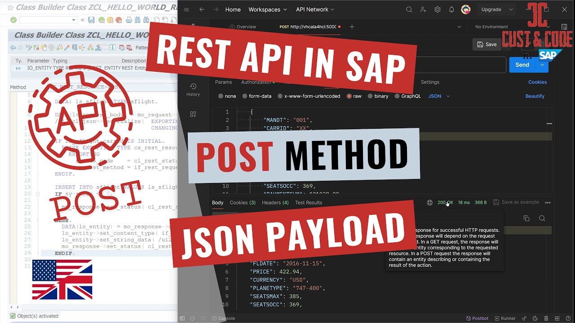575x323 pixels.
Task: Switch to the response Body tab
Action: (218, 202)
